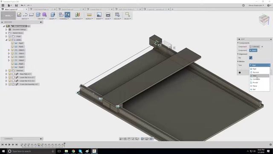This screenshot has height=154, width=273.
Task: Toggle lightbulb on X-axis Sub Assembly row
Action: coord(10,84)
